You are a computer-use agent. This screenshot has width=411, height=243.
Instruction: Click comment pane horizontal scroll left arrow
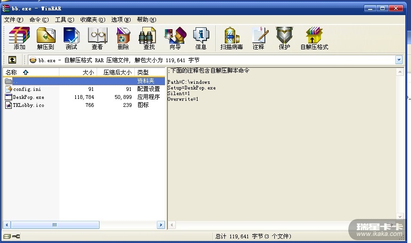tap(172, 225)
